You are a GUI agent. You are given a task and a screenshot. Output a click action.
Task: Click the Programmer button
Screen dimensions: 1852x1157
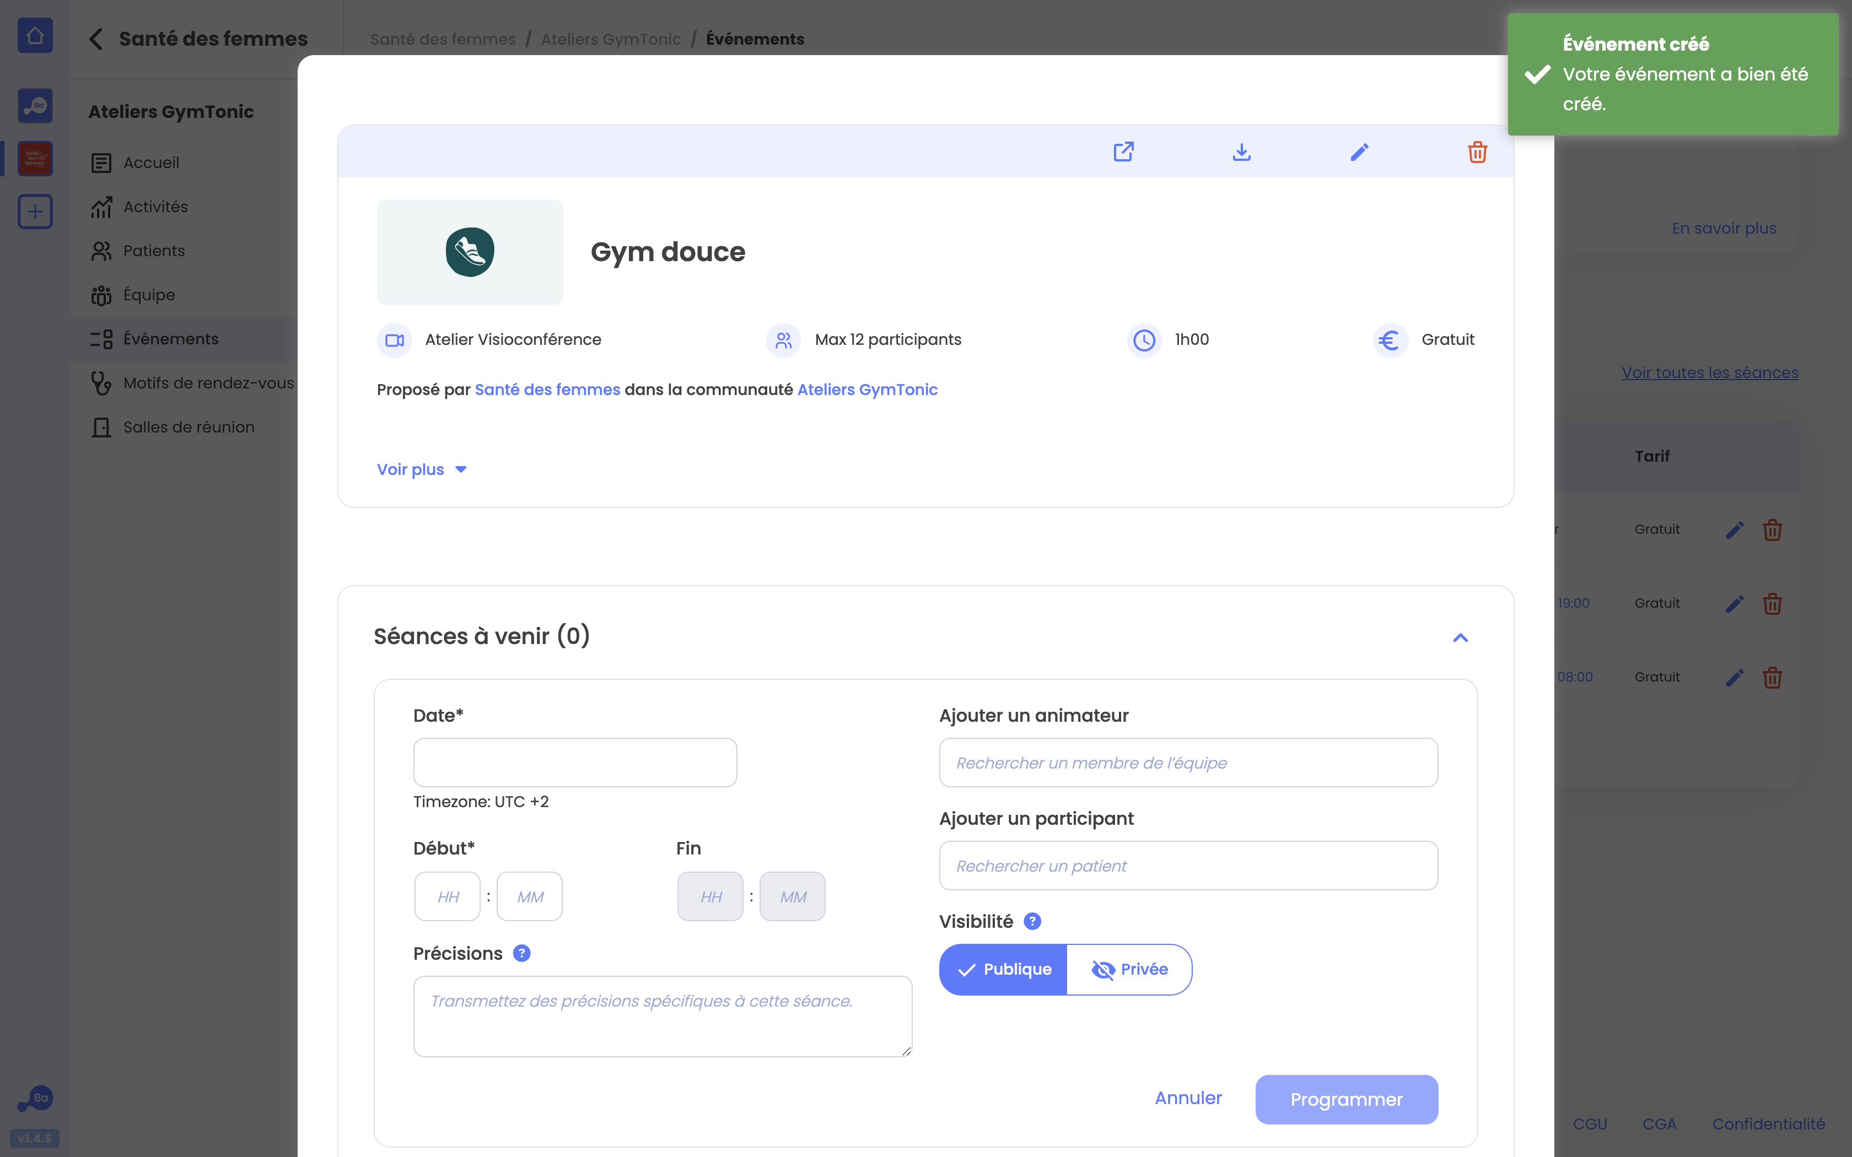click(x=1346, y=1100)
